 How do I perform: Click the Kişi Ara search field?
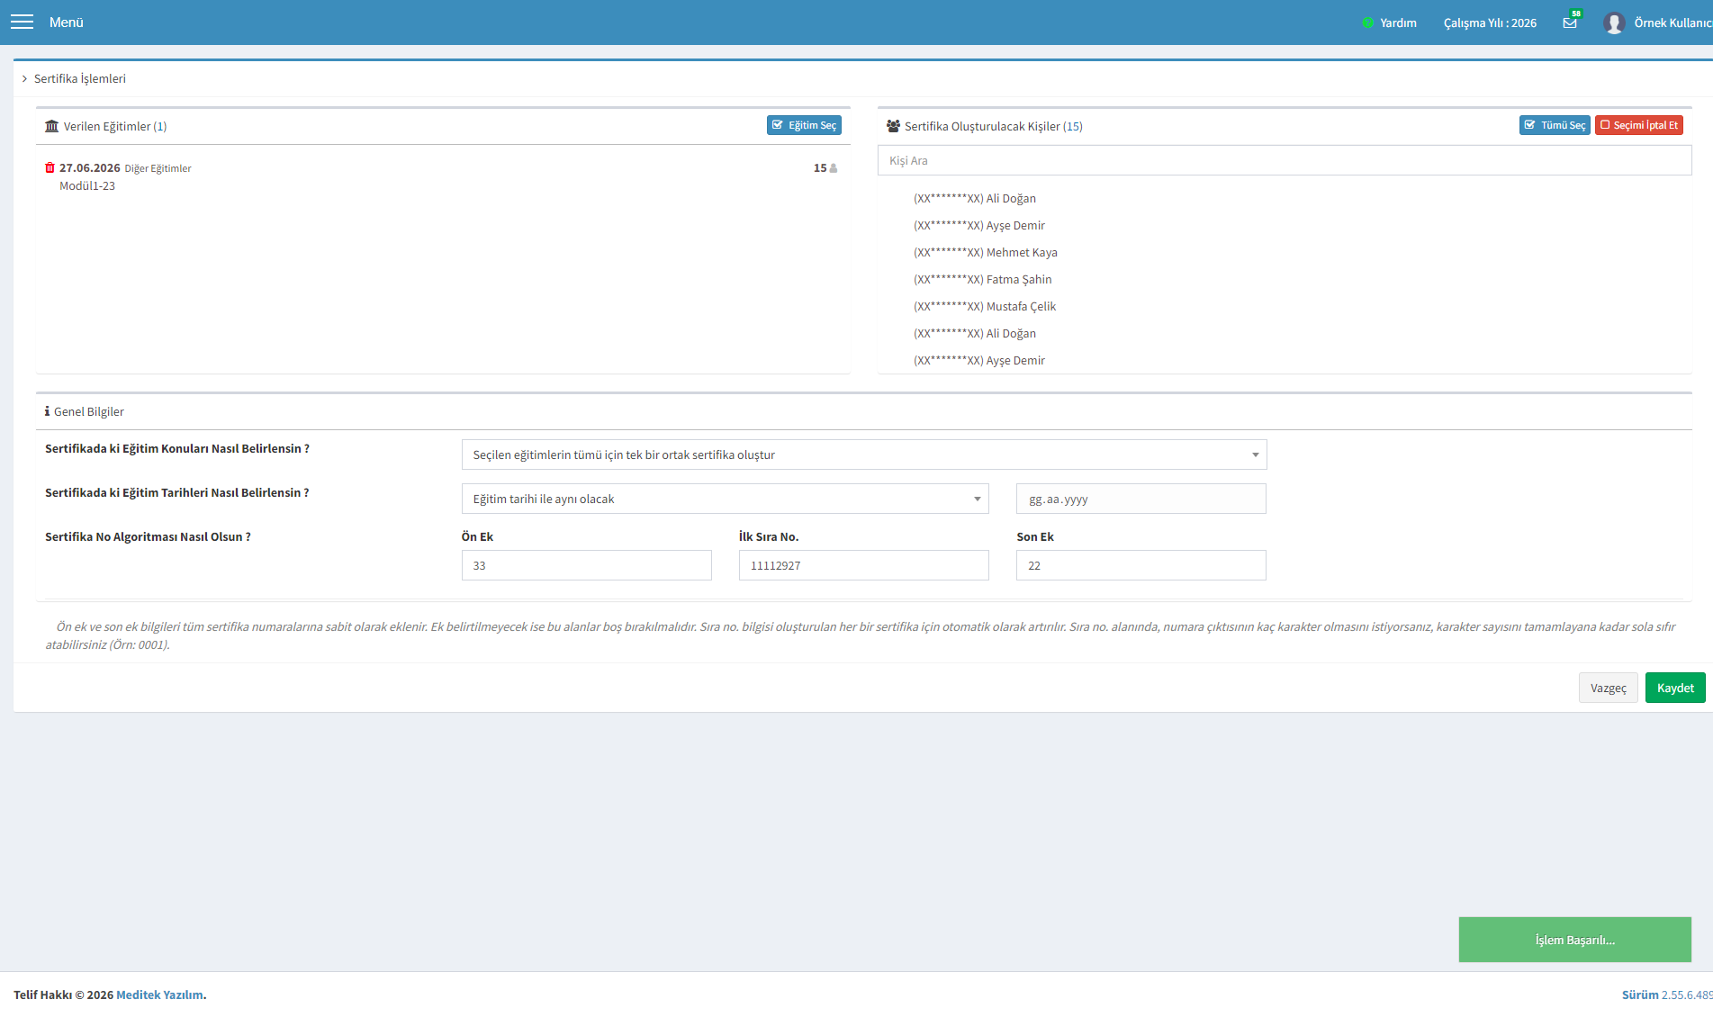(1285, 160)
